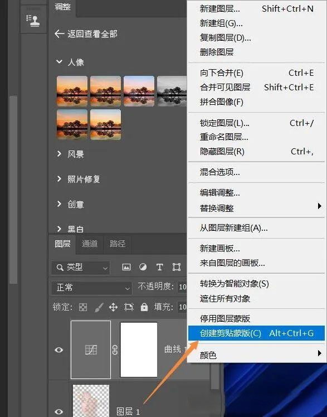Expand the 黑白 presets section
Image resolution: width=327 pixels, height=417 pixels.
[59, 229]
